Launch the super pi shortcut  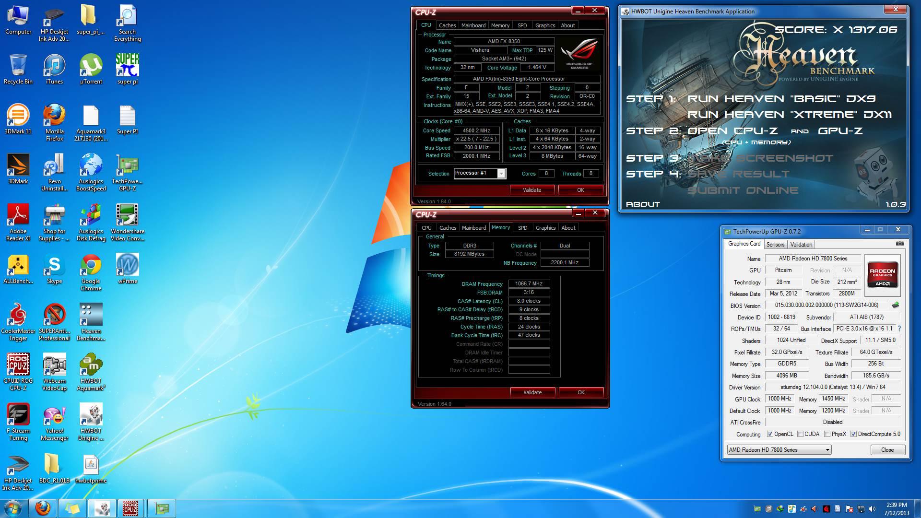(127, 70)
